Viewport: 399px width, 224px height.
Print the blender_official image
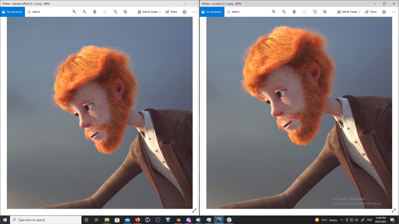(185, 12)
